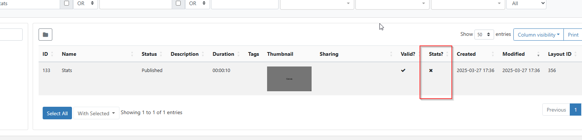
Task: Tick the second filter checkbox before OR
Action: tap(178, 3)
